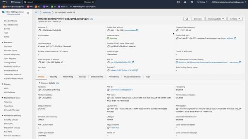
Task: Open the notifications bell
Action: (185, 2)
